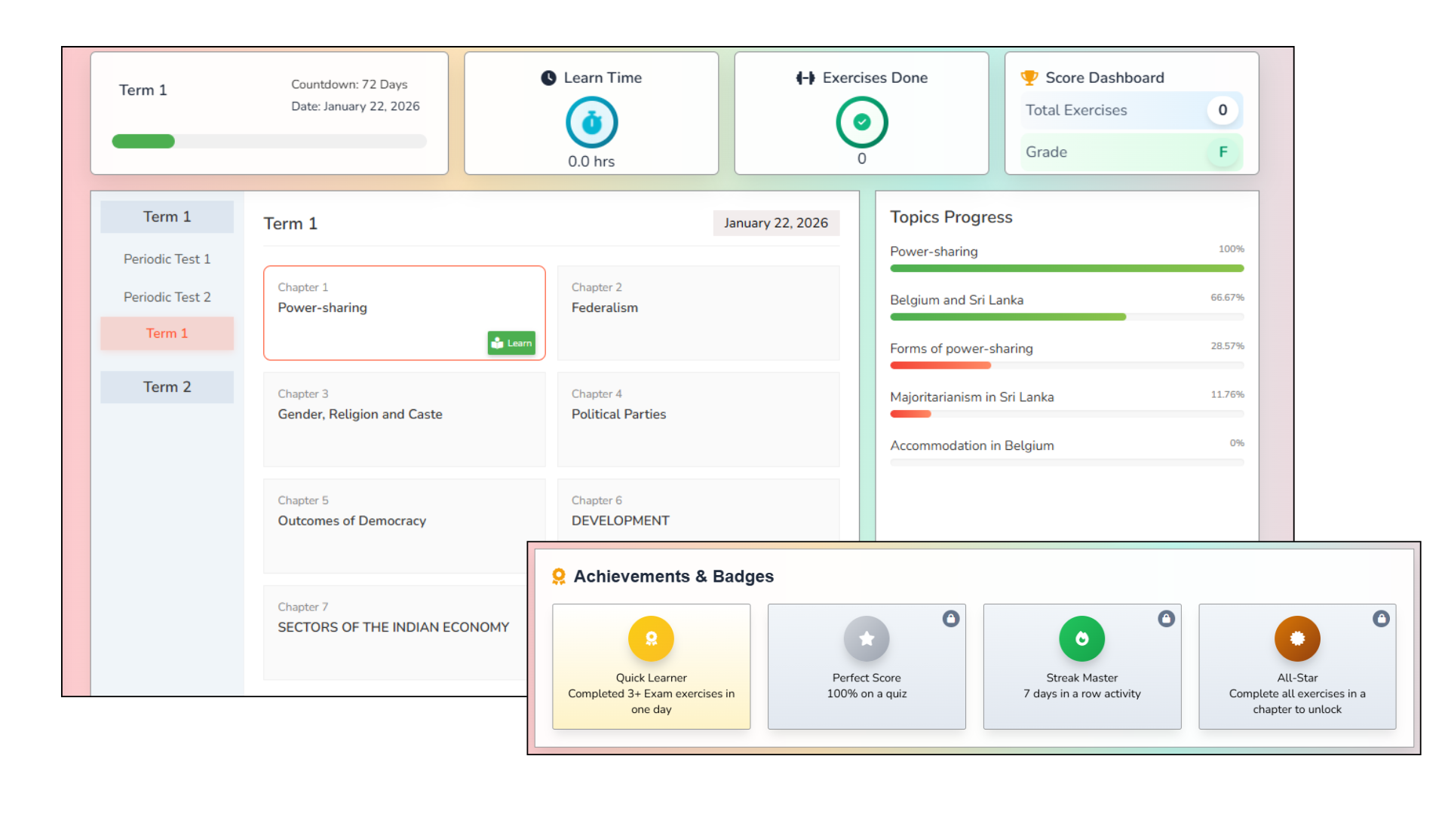Click the Exercises Done checkmark circle icon
The image size is (1448, 814).
pos(861,122)
